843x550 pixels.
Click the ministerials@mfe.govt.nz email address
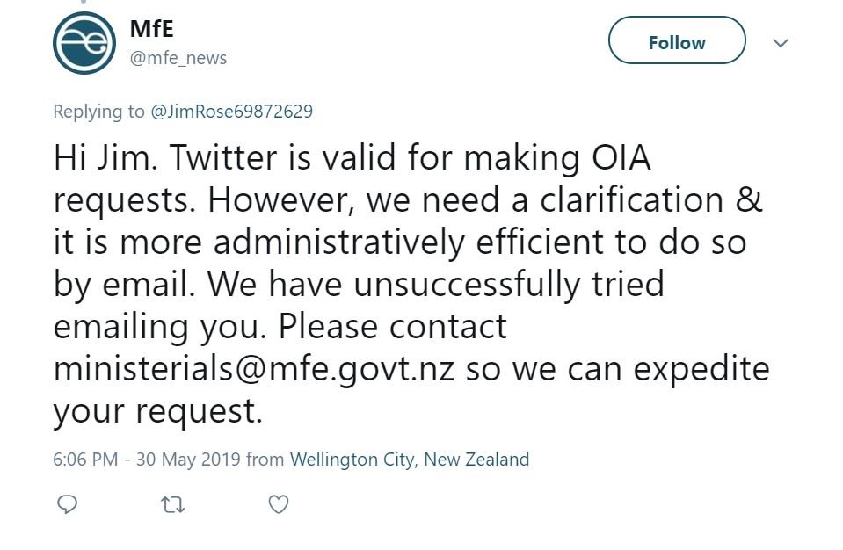coord(254,367)
